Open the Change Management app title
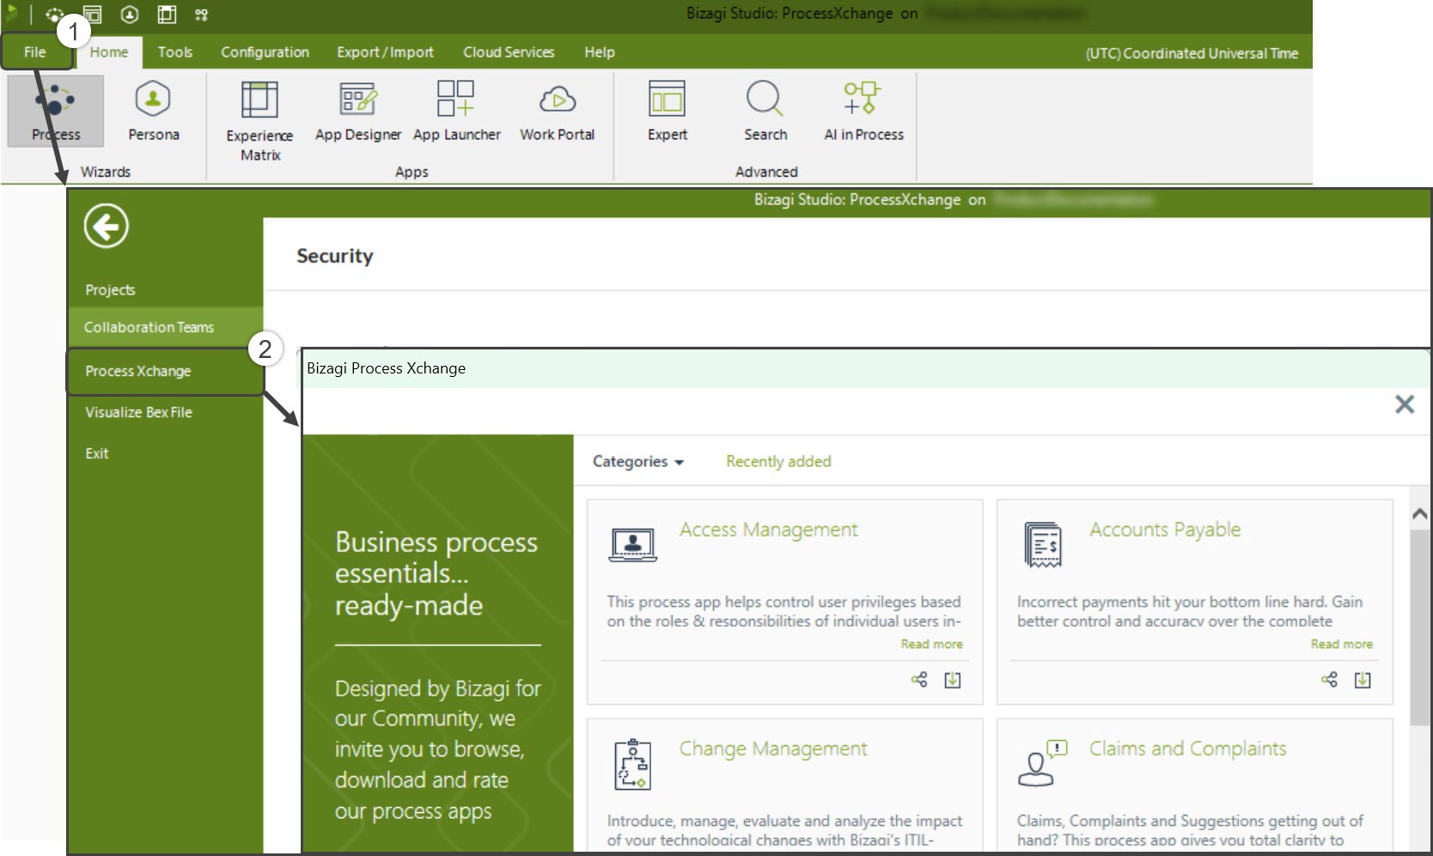The width and height of the screenshot is (1433, 856). coord(772,749)
